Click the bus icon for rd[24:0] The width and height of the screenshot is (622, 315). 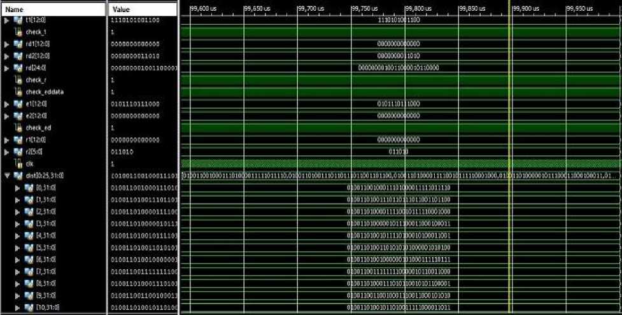[18, 68]
